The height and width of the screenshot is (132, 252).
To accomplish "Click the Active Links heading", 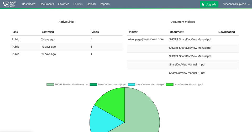I will (66, 22).
